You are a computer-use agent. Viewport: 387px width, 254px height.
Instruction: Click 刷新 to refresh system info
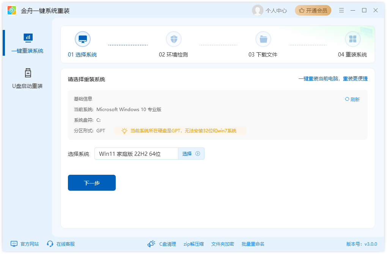pos(352,99)
